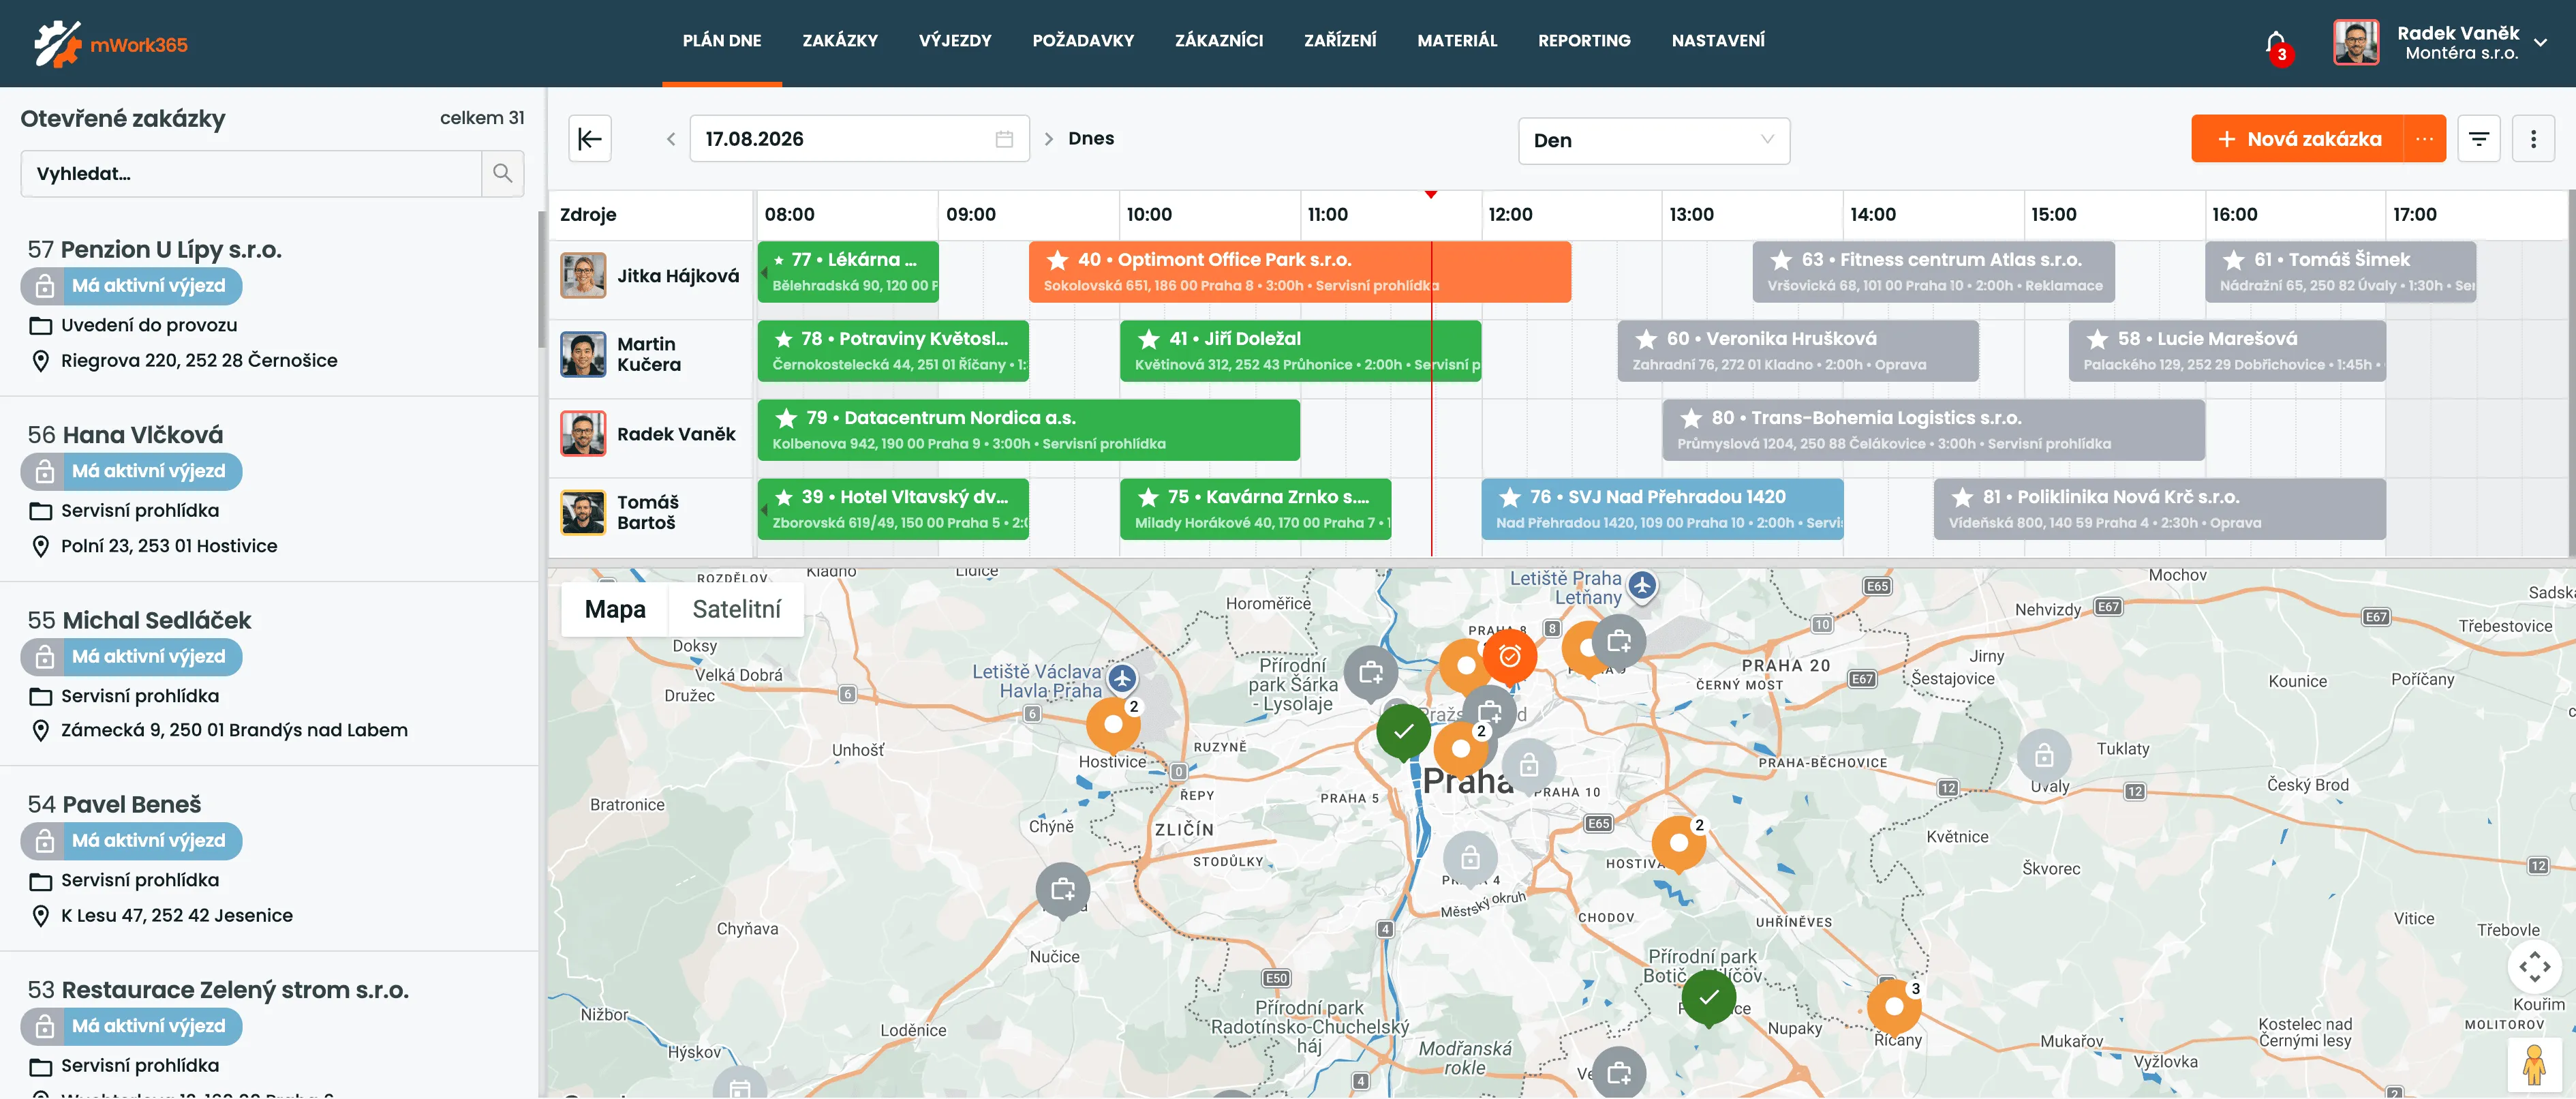Open the vertical three-dot menu
Viewport: 2576px width, 1099px height.
pyautogui.click(x=2533, y=139)
